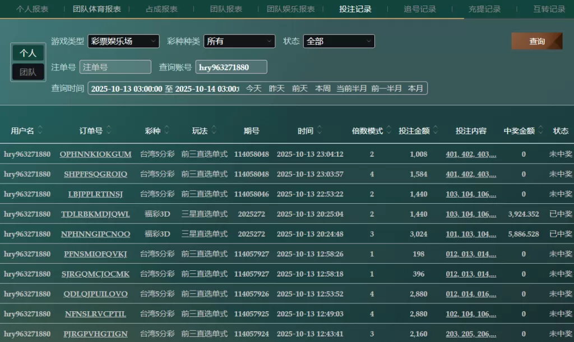
Task: Expand the 彩种种类 dropdown
Action: (x=239, y=41)
